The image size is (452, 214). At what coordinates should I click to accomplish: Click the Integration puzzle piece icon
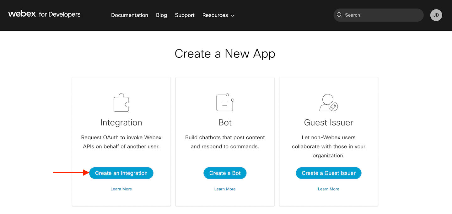pyautogui.click(x=121, y=103)
